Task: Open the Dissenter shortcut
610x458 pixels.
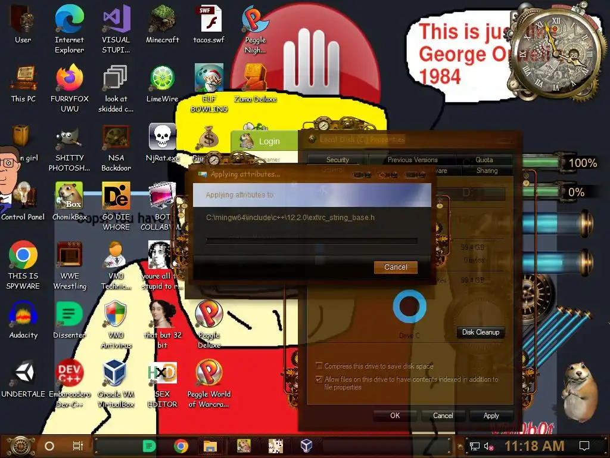Action: coord(69,320)
